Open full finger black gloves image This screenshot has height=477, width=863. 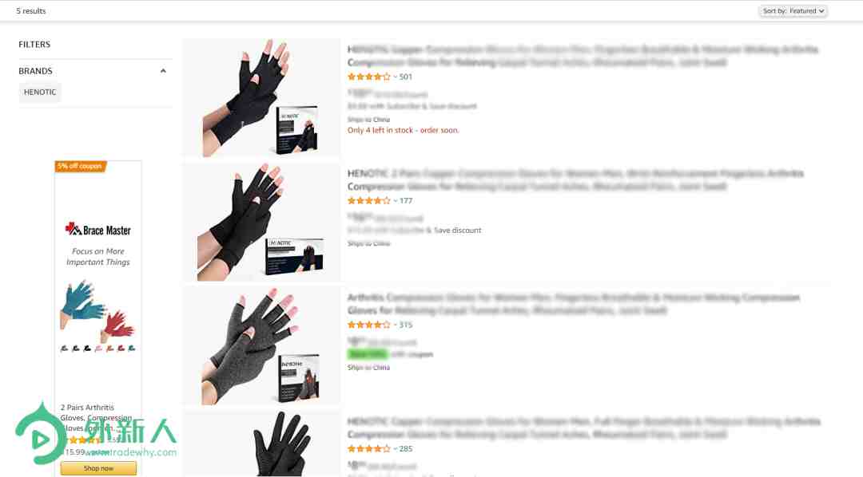(x=261, y=444)
